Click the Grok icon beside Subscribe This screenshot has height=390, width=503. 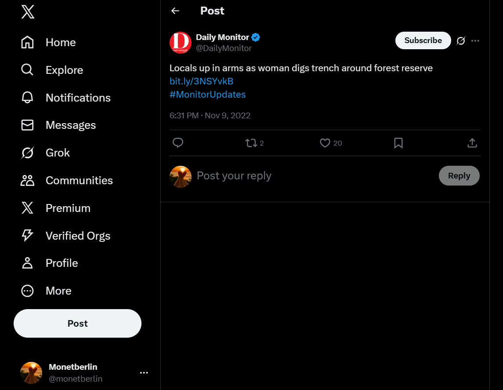(x=460, y=41)
